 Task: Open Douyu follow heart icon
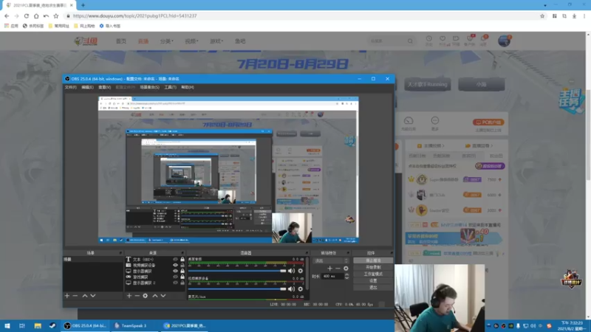[x=443, y=38]
